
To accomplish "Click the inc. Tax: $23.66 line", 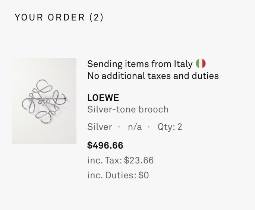I will click(x=120, y=160).
